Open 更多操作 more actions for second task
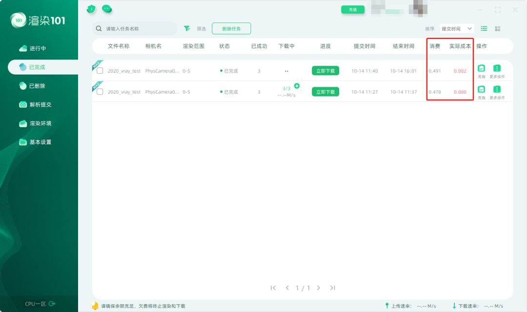 [497, 89]
